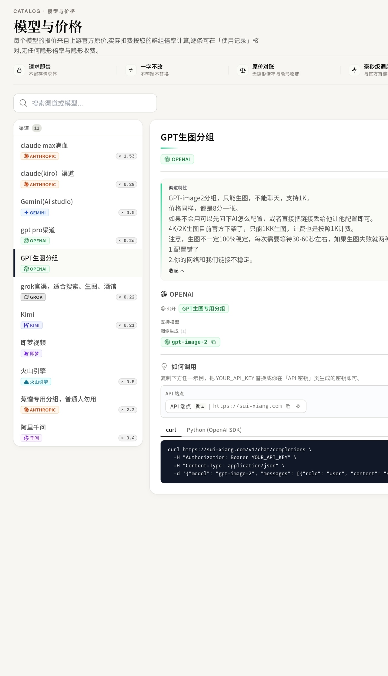Click the KIMI badge in channel list
The image size is (388, 676).
pyautogui.click(x=32, y=325)
